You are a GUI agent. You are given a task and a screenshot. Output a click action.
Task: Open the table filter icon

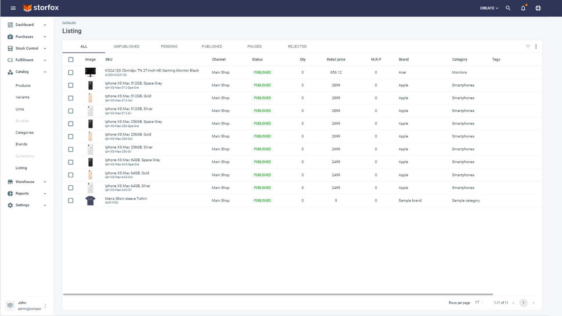tap(528, 47)
